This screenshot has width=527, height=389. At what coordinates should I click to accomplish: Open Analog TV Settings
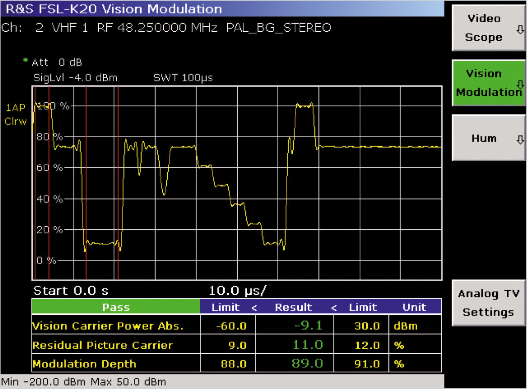point(488,303)
